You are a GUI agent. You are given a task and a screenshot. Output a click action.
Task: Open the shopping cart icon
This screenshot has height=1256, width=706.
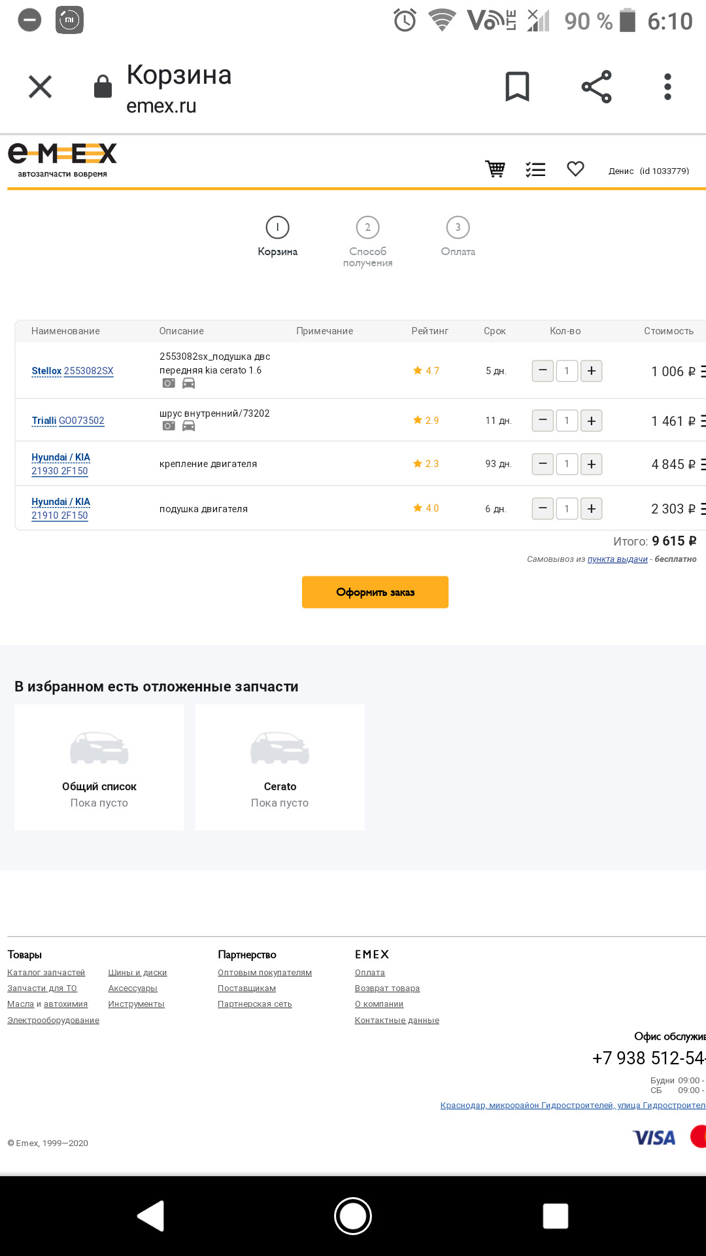click(495, 169)
